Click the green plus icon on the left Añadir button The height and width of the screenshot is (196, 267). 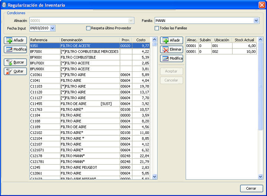(x=9, y=40)
